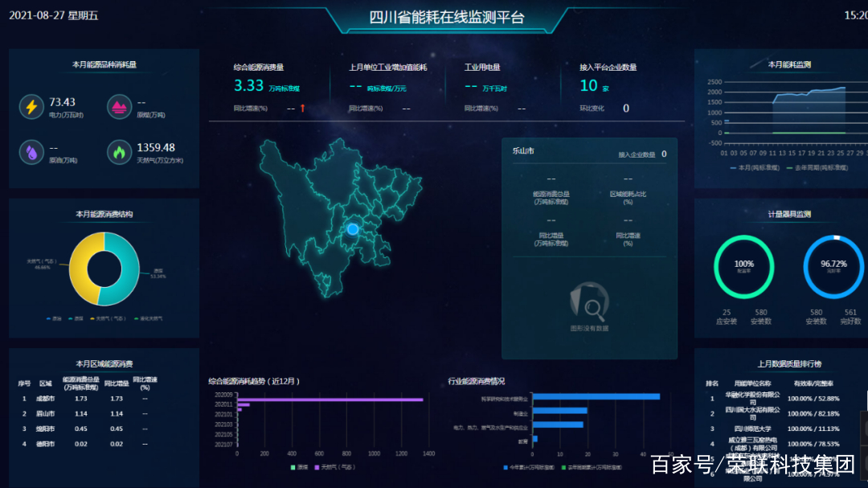Image resolution: width=868 pixels, height=488 pixels.
Task: Click the 1359.48 natural gas value
Action: coord(156,147)
